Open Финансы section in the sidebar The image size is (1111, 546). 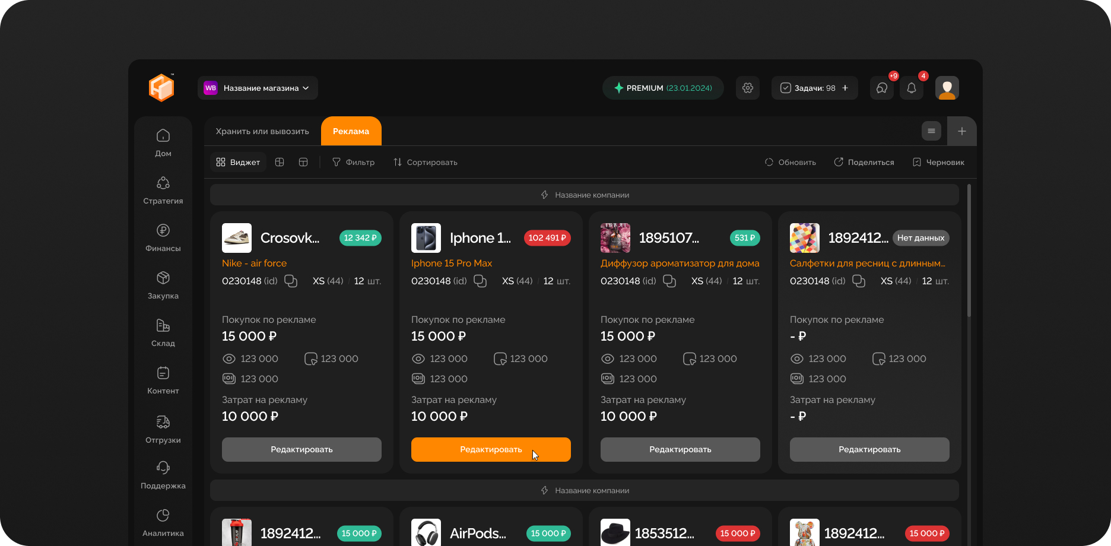(163, 237)
